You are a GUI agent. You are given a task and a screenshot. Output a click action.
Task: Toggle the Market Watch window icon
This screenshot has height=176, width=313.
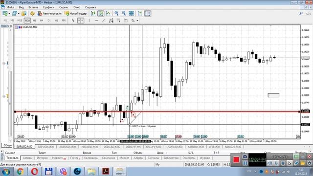tap(24, 13)
